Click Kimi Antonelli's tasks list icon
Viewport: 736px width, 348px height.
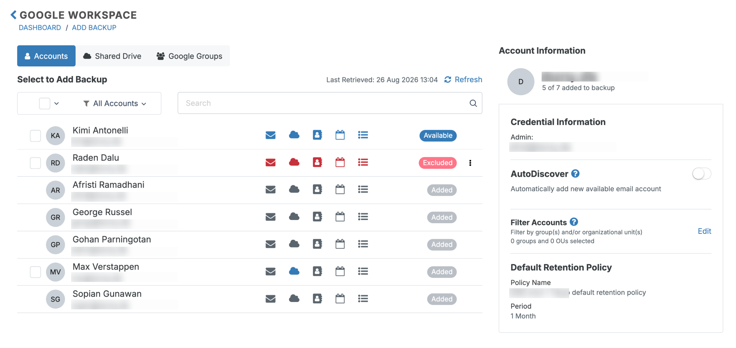click(363, 135)
